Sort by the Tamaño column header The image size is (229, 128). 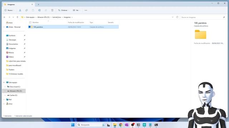tap(111, 22)
